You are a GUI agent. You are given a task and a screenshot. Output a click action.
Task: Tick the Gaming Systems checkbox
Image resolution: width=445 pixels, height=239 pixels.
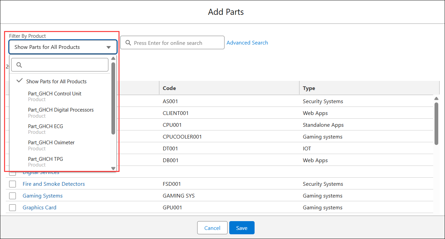pos(12,196)
